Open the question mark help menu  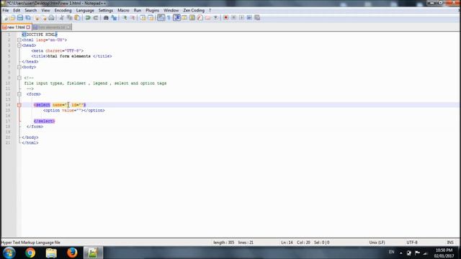click(x=210, y=10)
